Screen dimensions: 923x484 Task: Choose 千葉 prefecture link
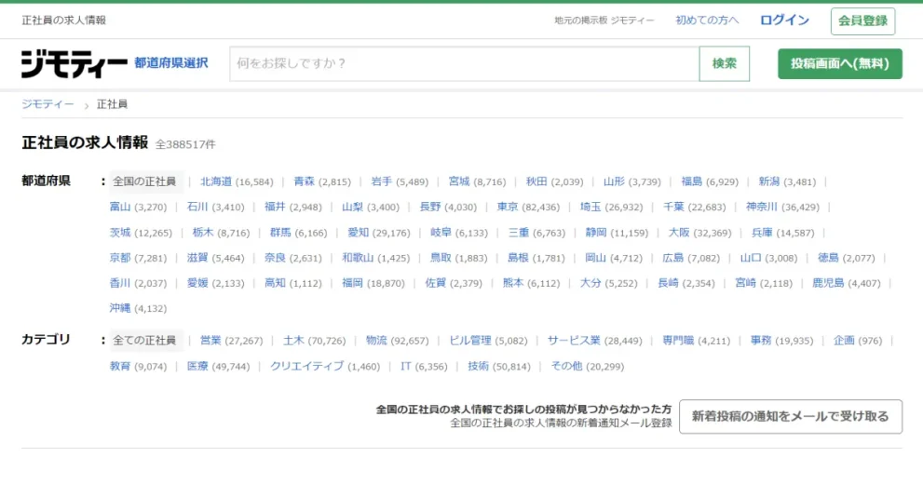[673, 207]
